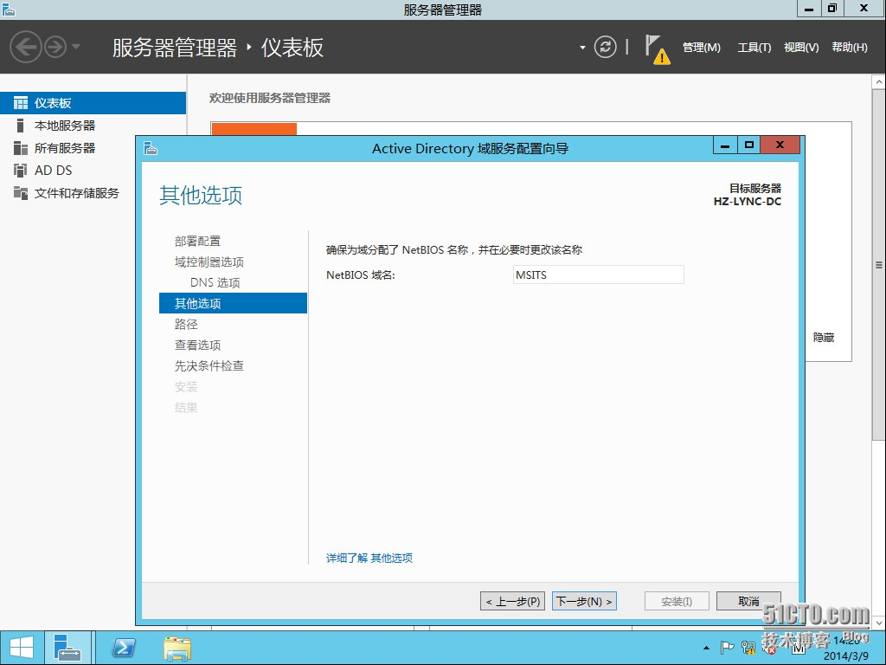
Task: Launch PowerShell from the taskbar
Action: pyautogui.click(x=124, y=648)
